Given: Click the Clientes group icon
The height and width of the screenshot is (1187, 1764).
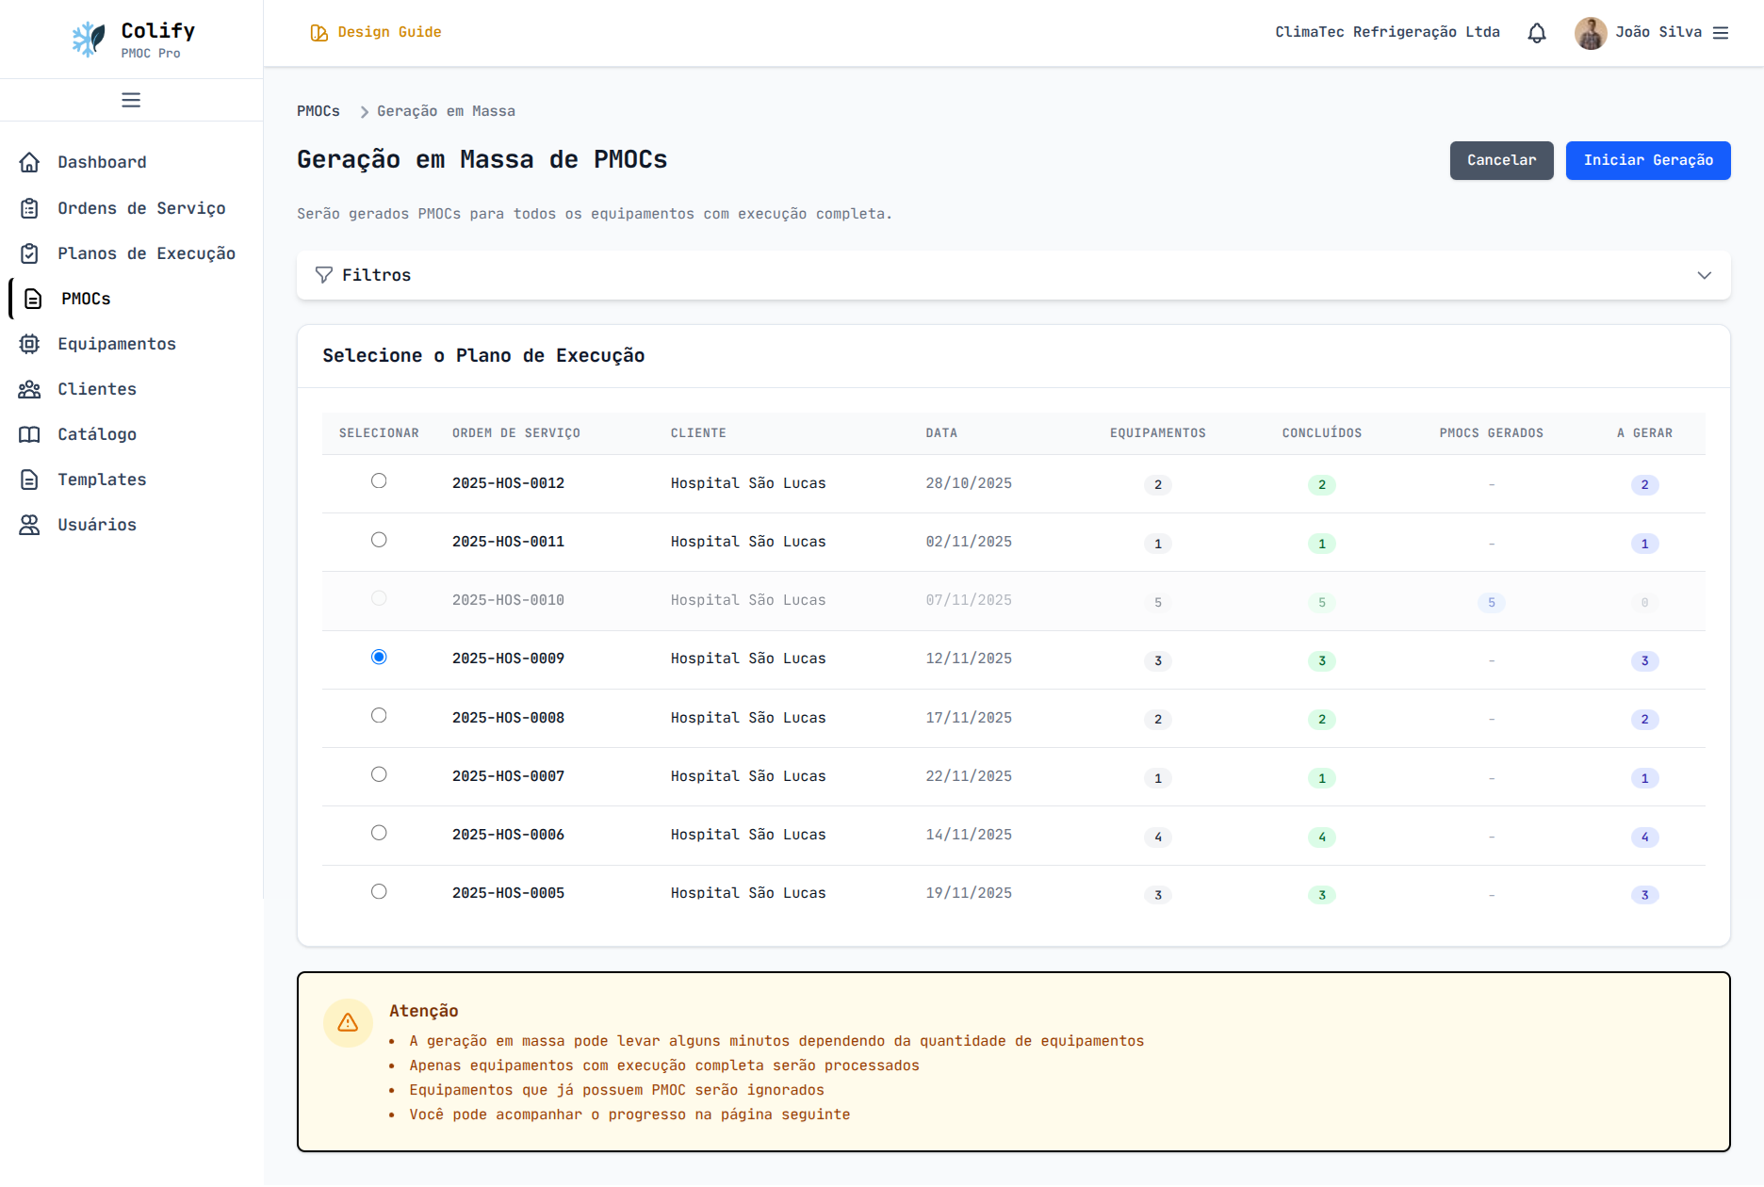Looking at the screenshot, I should [x=30, y=389].
